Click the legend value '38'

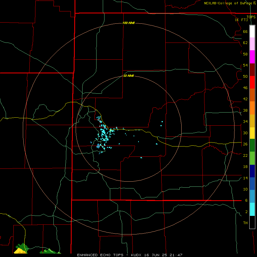tap(245, 110)
